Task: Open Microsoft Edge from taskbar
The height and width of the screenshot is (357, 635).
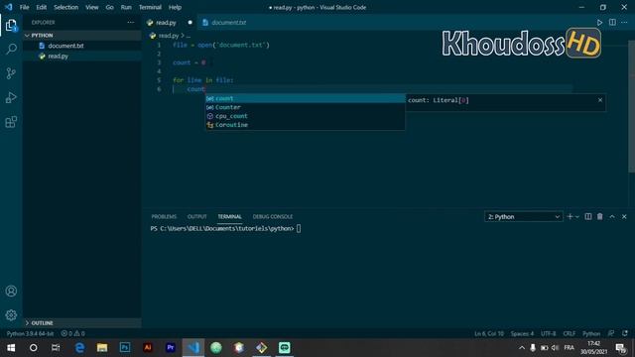Action: click(x=79, y=348)
